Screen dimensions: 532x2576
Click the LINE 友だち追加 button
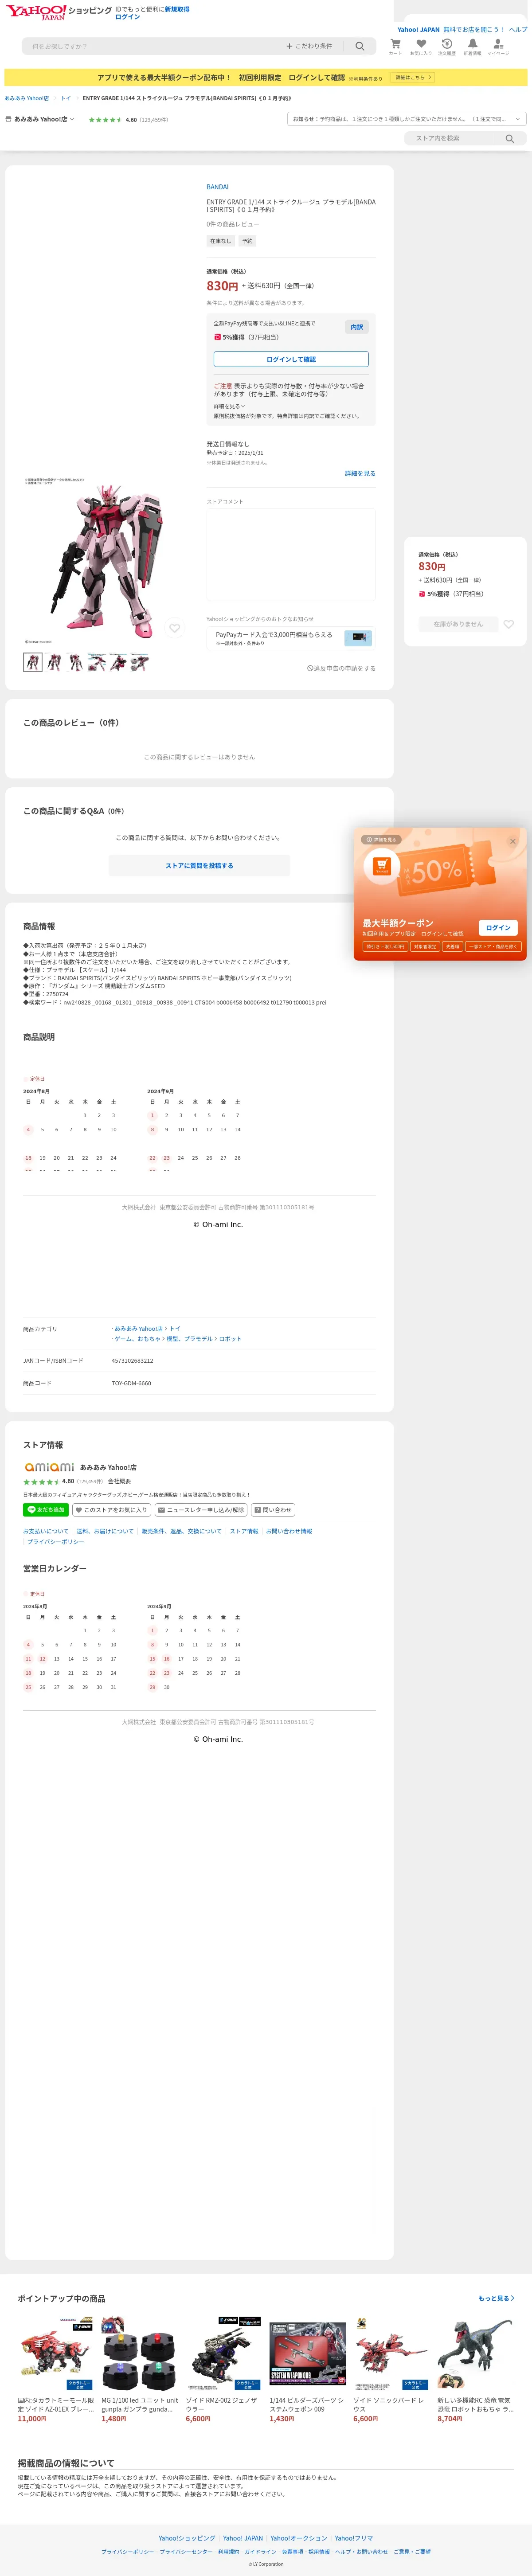click(45, 1510)
